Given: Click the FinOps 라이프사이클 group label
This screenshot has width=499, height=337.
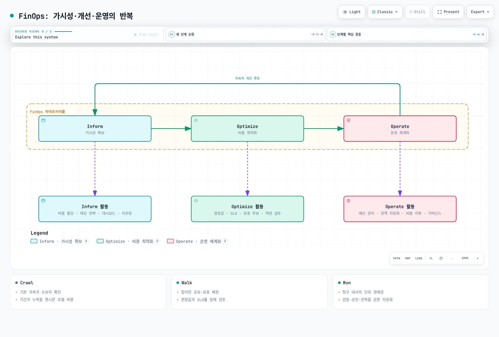Looking at the screenshot, I should click(47, 112).
